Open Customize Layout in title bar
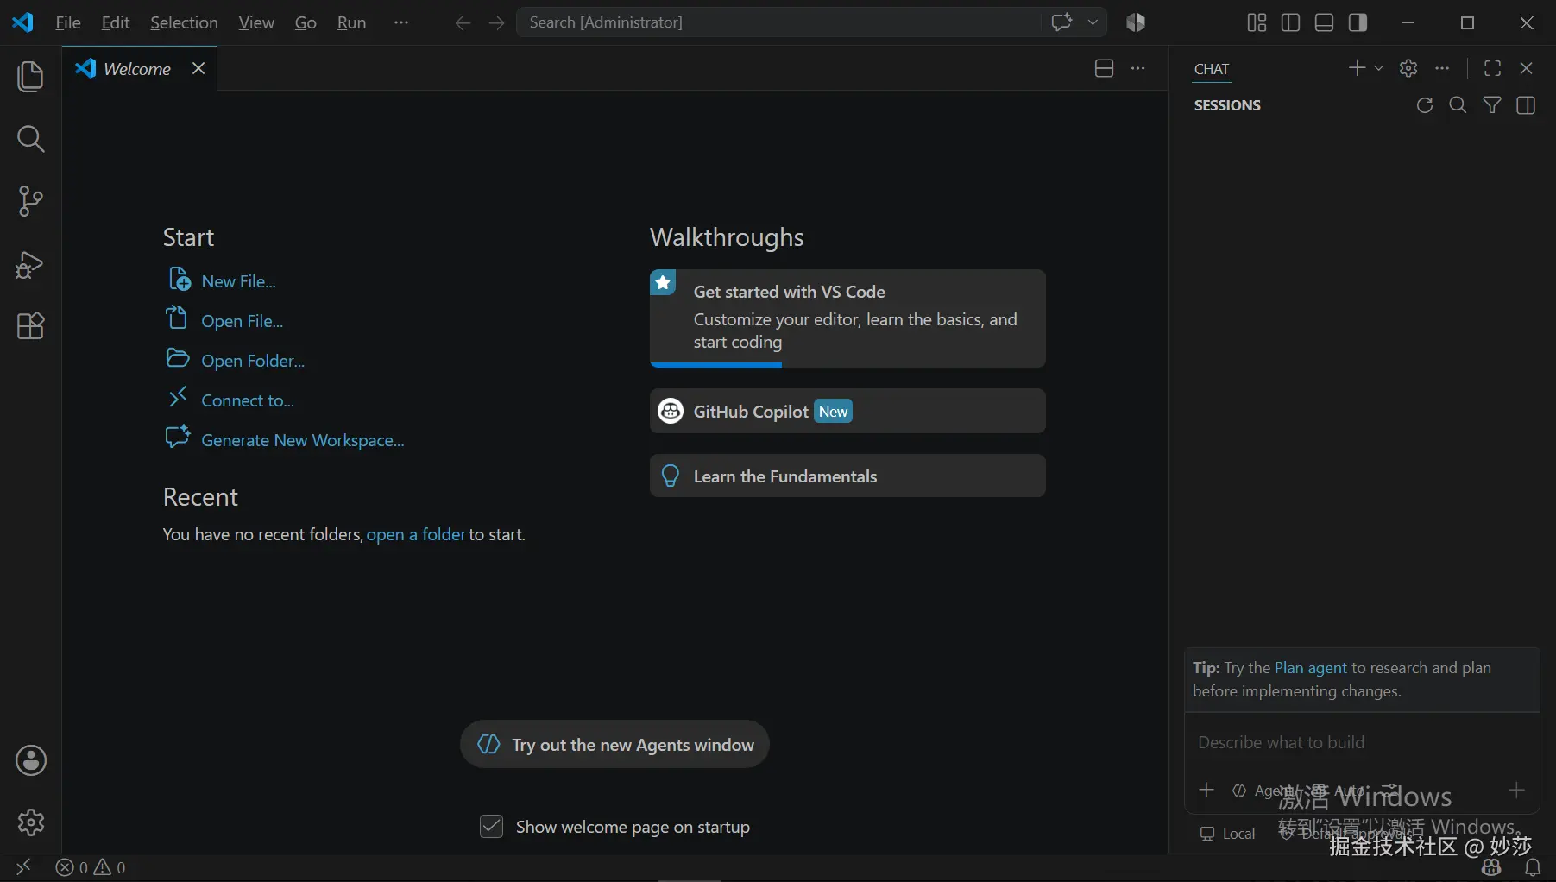1556x882 pixels. coord(1257,22)
